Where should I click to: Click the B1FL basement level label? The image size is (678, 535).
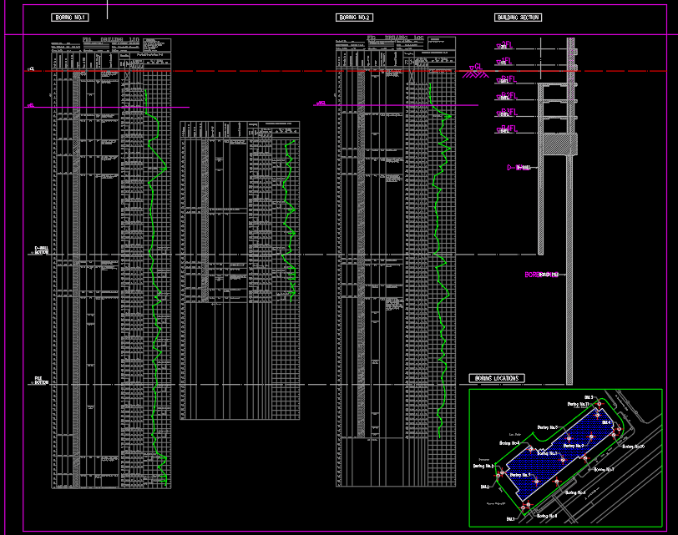click(x=508, y=79)
